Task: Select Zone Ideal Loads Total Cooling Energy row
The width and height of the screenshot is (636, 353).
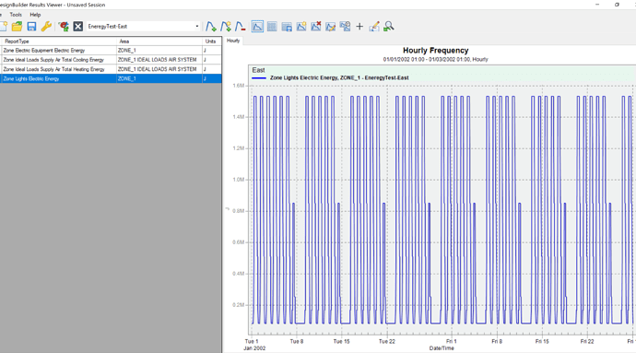Action: click(111, 60)
